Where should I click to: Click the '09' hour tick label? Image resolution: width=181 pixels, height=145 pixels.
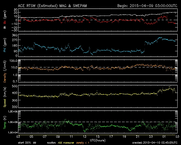[x=58, y=137]
